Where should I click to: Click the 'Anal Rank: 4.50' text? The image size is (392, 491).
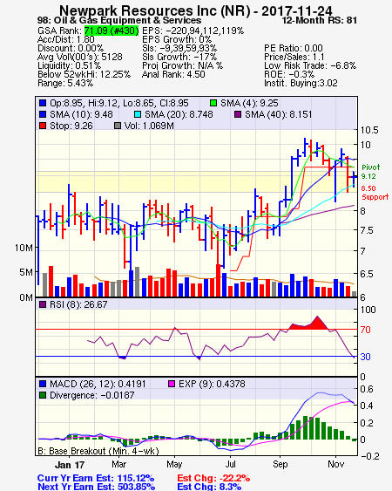pyautogui.click(x=173, y=74)
